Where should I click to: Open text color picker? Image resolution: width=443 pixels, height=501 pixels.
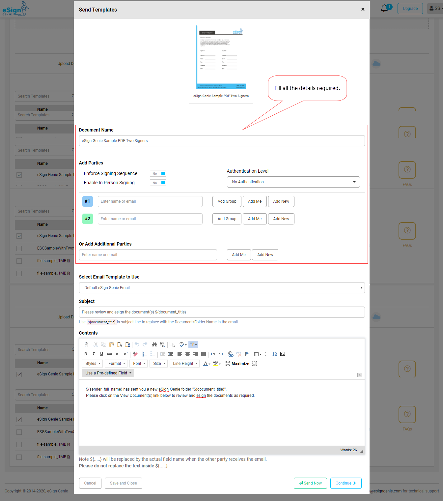click(x=207, y=364)
